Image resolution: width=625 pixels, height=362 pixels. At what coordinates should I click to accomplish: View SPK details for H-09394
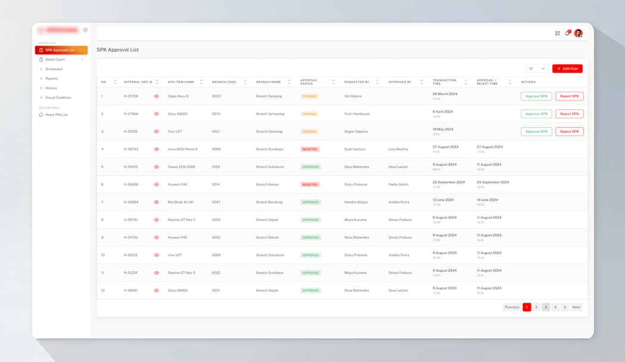tap(156, 202)
